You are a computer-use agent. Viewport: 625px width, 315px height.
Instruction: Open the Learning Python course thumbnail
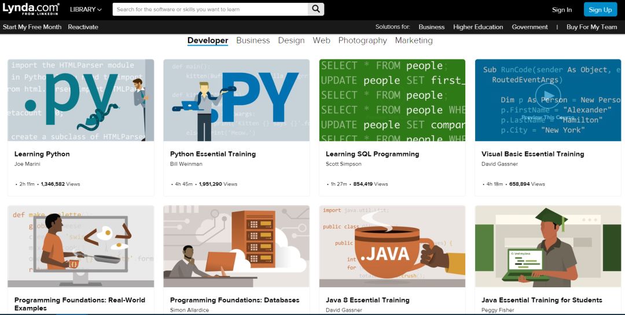pyautogui.click(x=80, y=100)
